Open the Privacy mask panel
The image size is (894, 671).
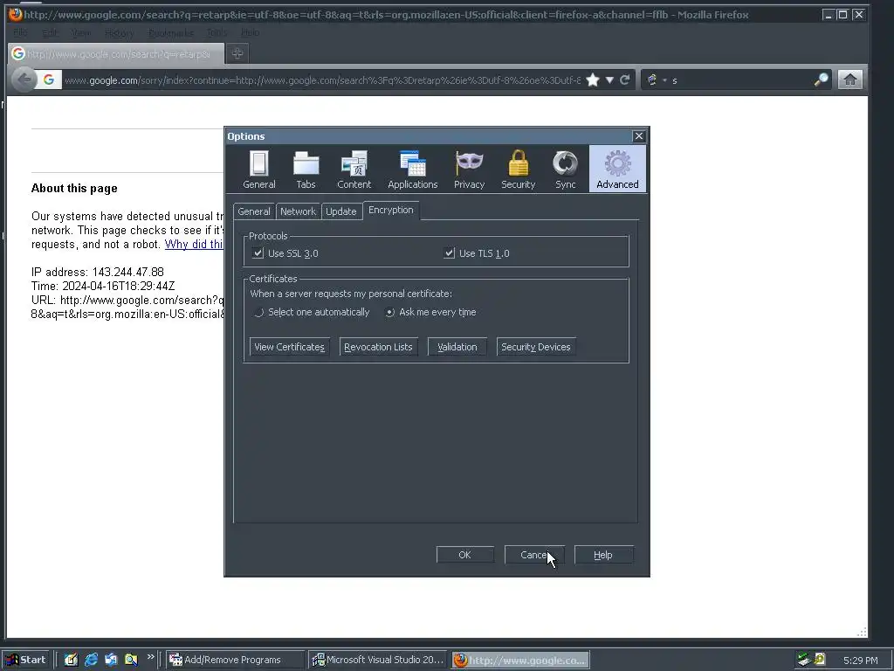(x=469, y=169)
